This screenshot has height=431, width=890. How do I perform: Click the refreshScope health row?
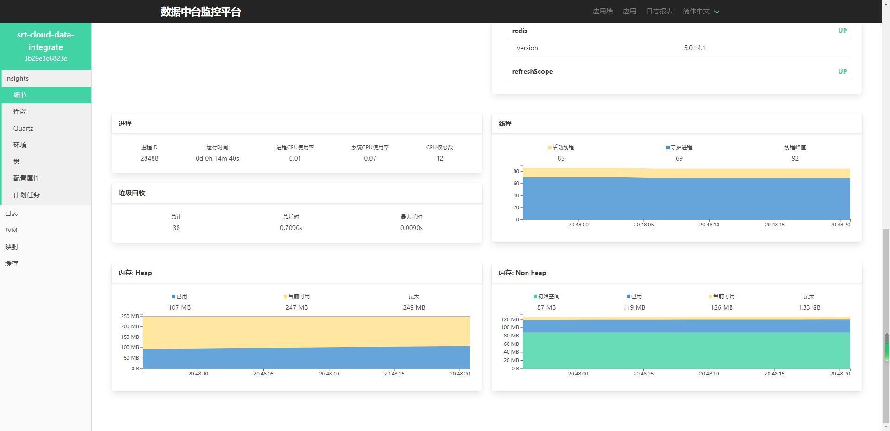coord(679,71)
